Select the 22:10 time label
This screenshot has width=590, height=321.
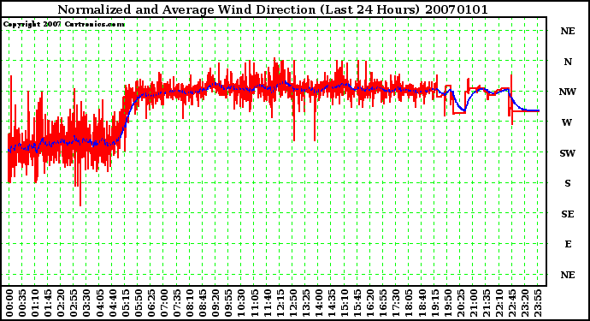point(499,303)
